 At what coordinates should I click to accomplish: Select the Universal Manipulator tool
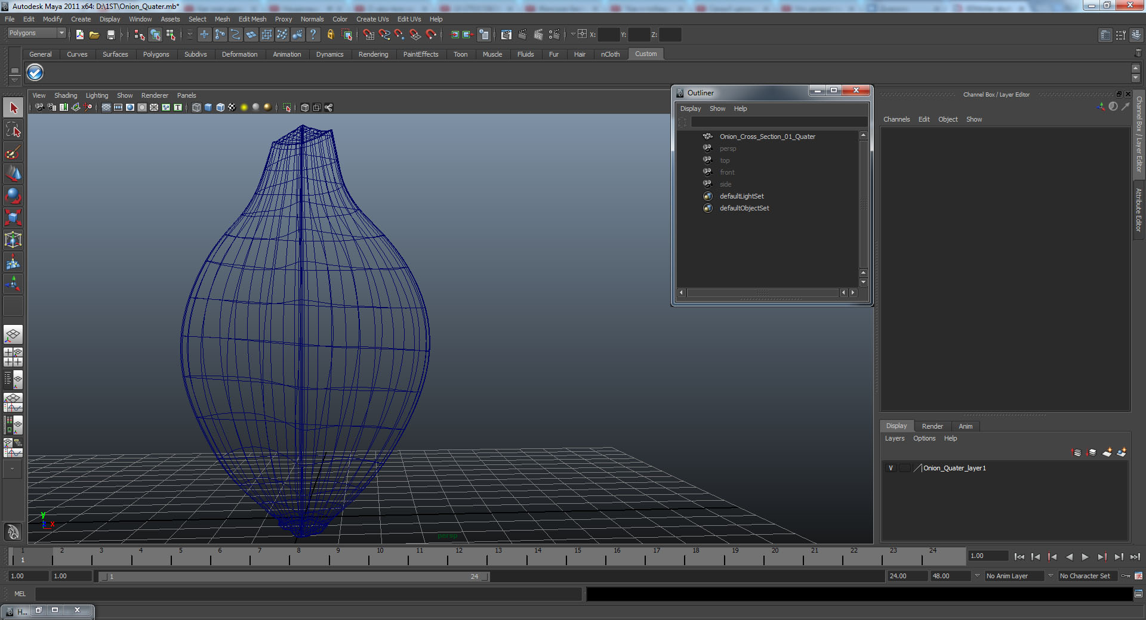point(13,240)
